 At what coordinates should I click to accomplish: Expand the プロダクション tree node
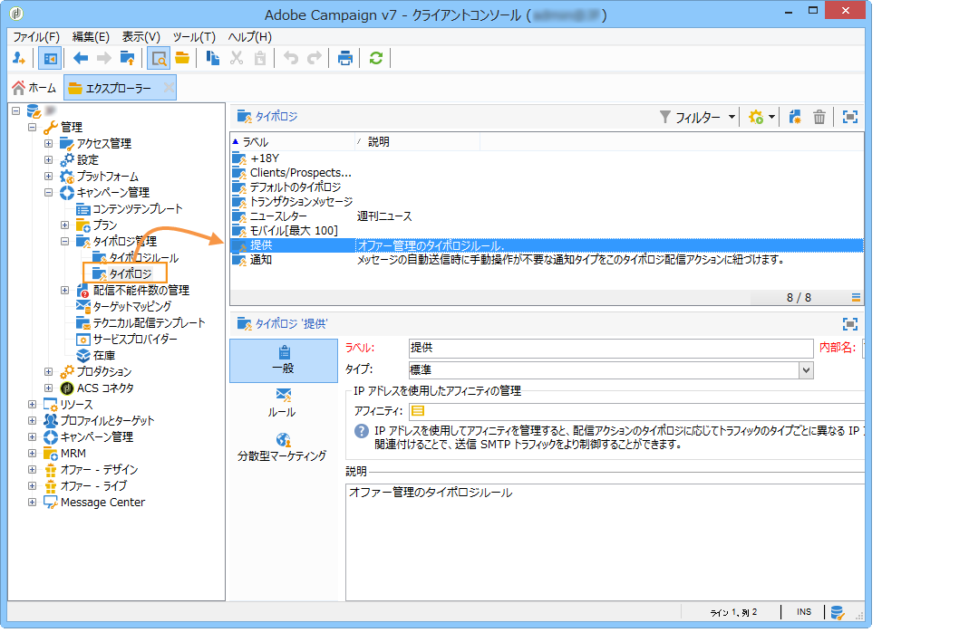point(48,371)
